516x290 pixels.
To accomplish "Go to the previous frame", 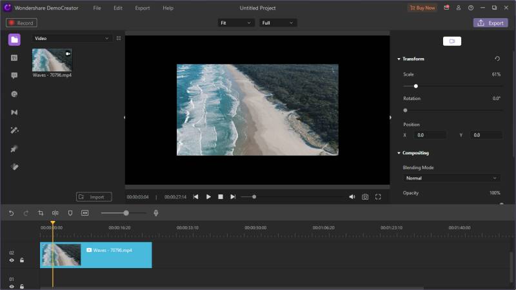I will [196, 197].
